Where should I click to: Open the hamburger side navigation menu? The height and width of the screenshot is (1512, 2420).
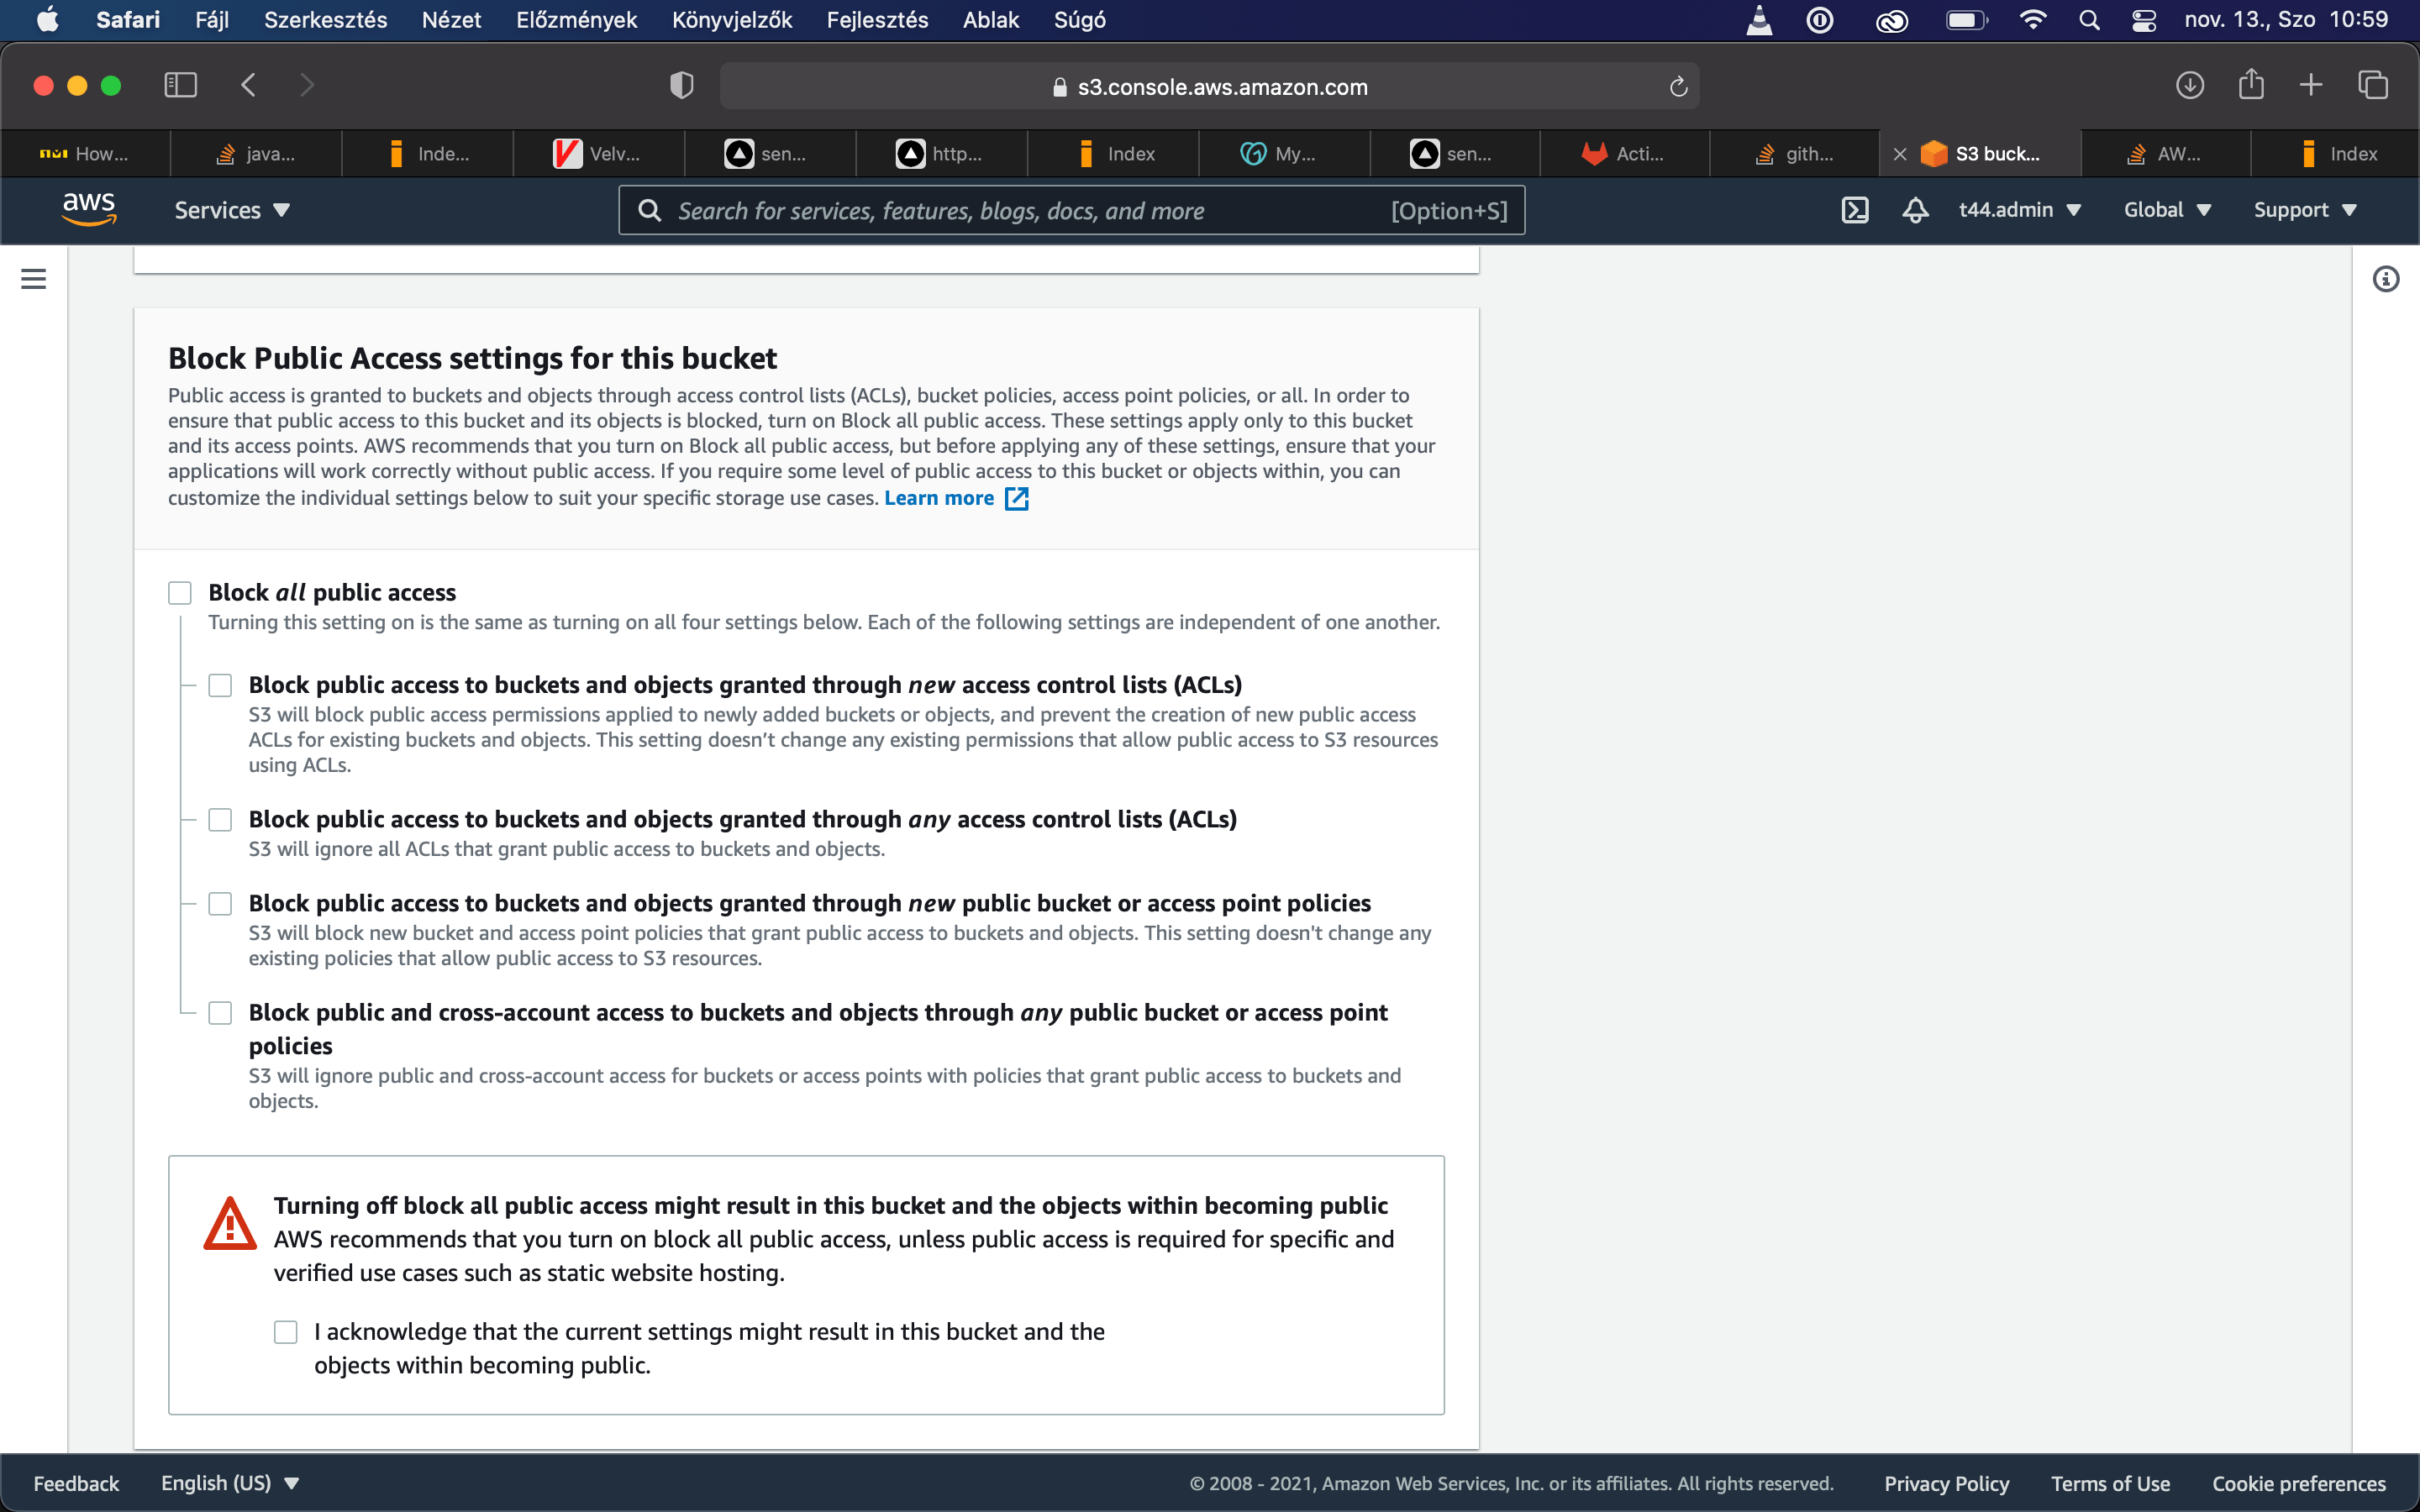pos(33,279)
